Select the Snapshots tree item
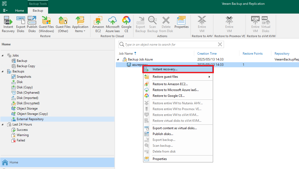This screenshot has width=299, height=169. pyautogui.click(x=24, y=77)
